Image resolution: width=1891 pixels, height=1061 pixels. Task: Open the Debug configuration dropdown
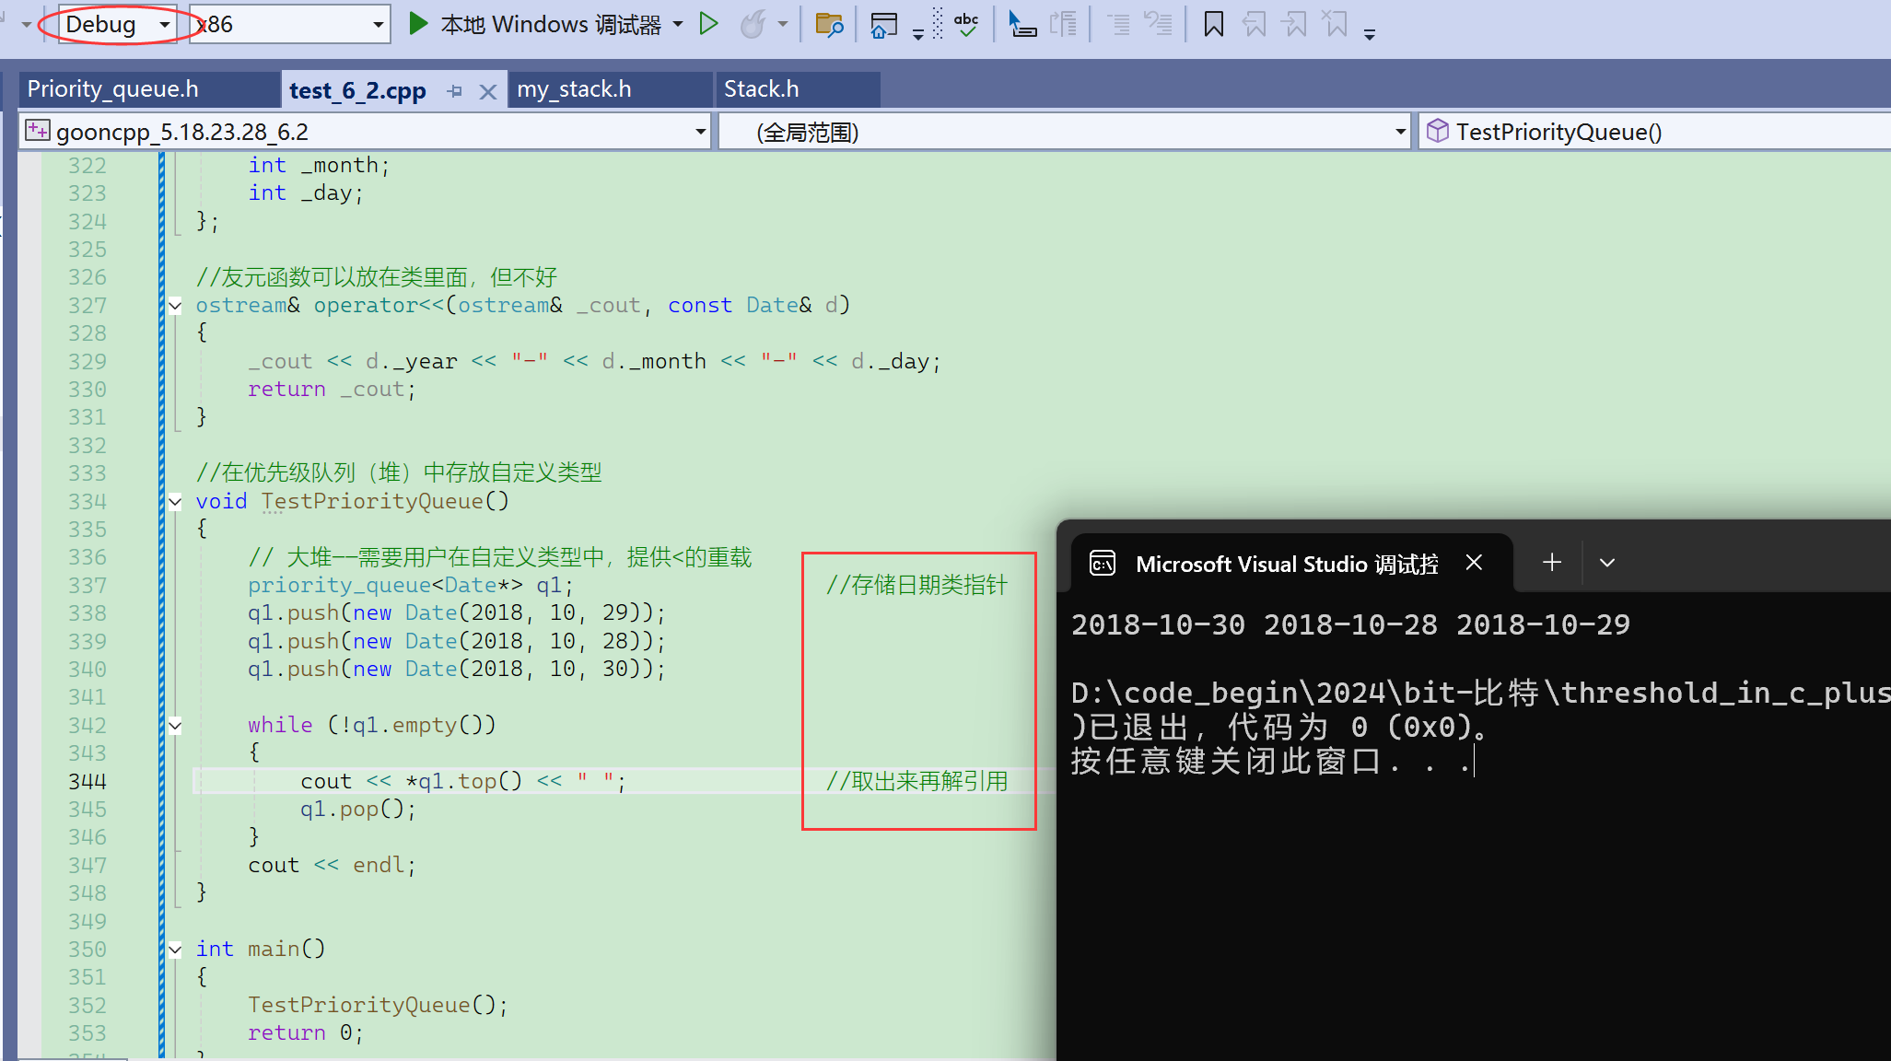[x=165, y=25]
